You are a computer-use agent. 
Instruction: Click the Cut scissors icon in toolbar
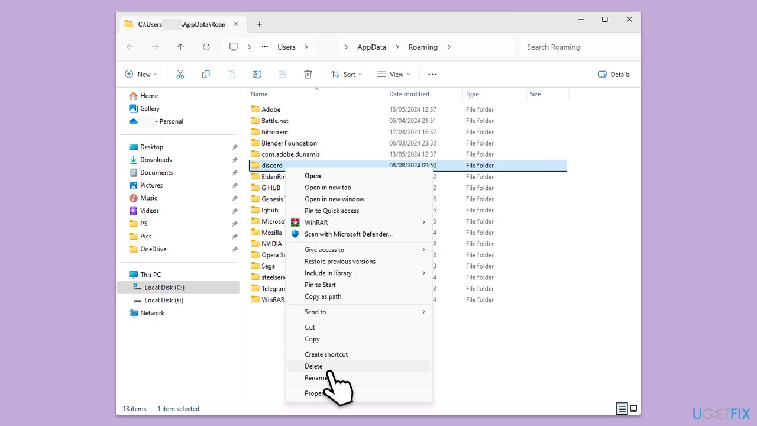tap(180, 74)
